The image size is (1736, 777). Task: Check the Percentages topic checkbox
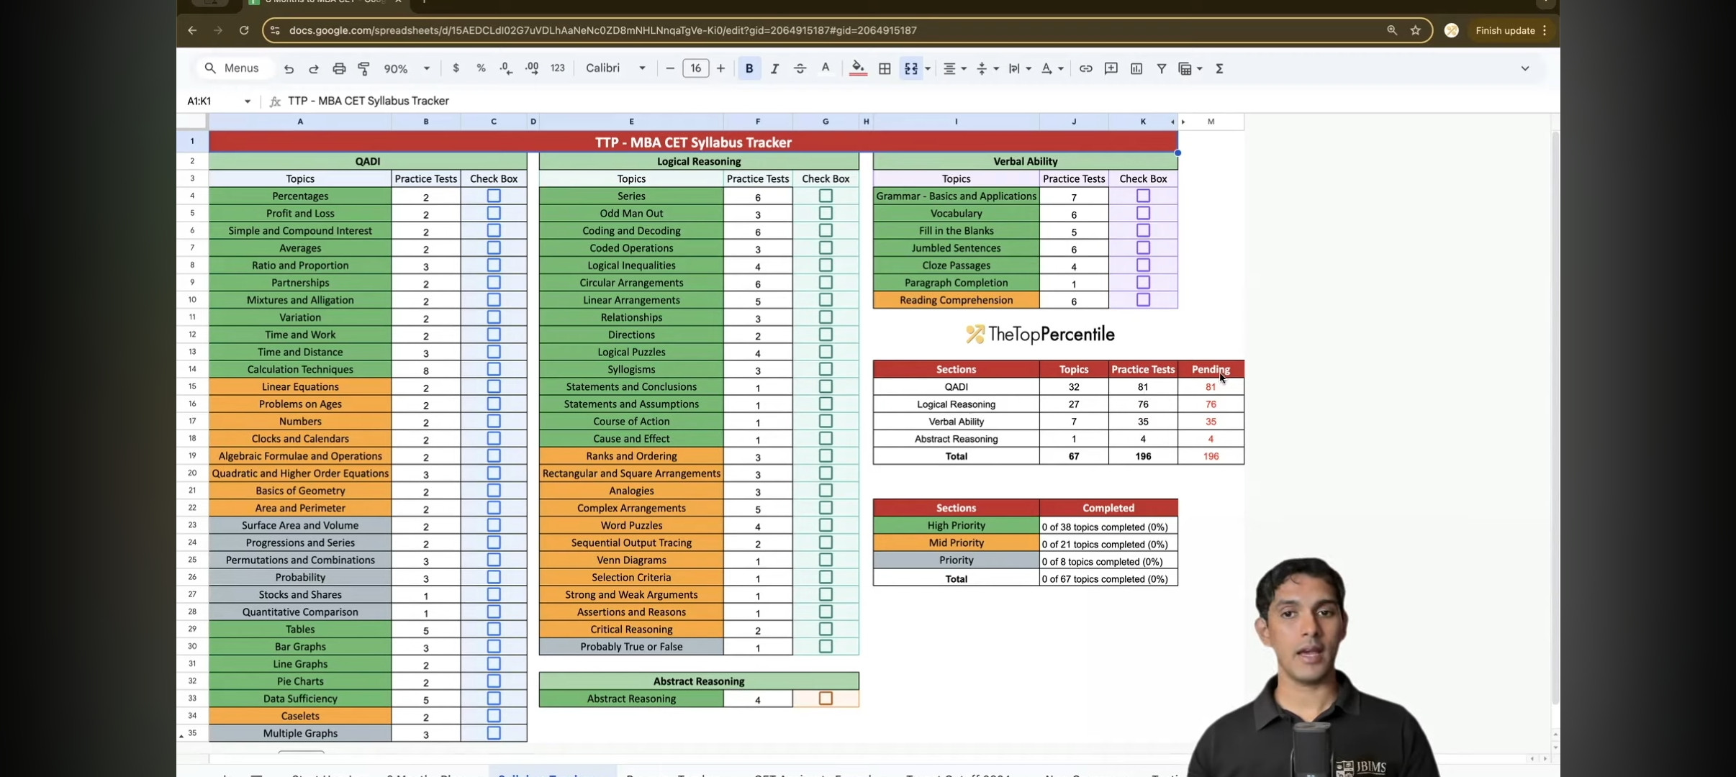point(494,196)
